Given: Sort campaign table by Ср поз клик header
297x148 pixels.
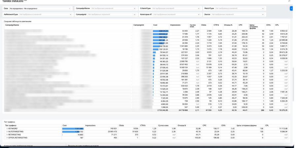Looking at the screenshot, I should [x=192, y=26].
